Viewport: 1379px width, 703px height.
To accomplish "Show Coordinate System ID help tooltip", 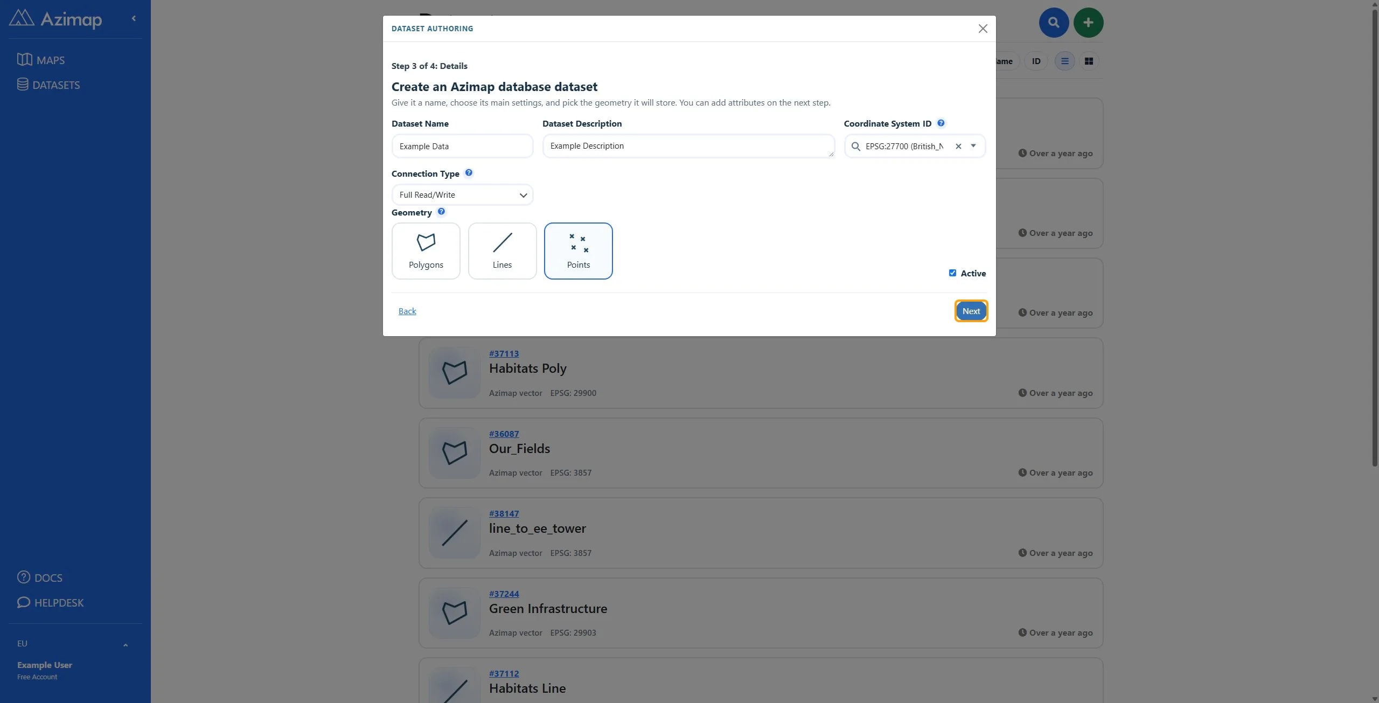I will (x=941, y=123).
